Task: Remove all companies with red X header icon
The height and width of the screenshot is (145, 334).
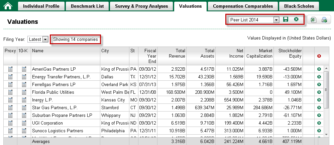Action: [319, 56]
